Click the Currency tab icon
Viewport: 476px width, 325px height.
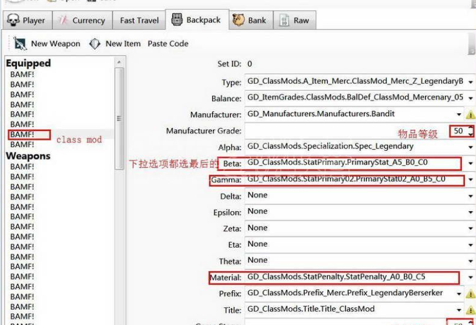click(63, 20)
